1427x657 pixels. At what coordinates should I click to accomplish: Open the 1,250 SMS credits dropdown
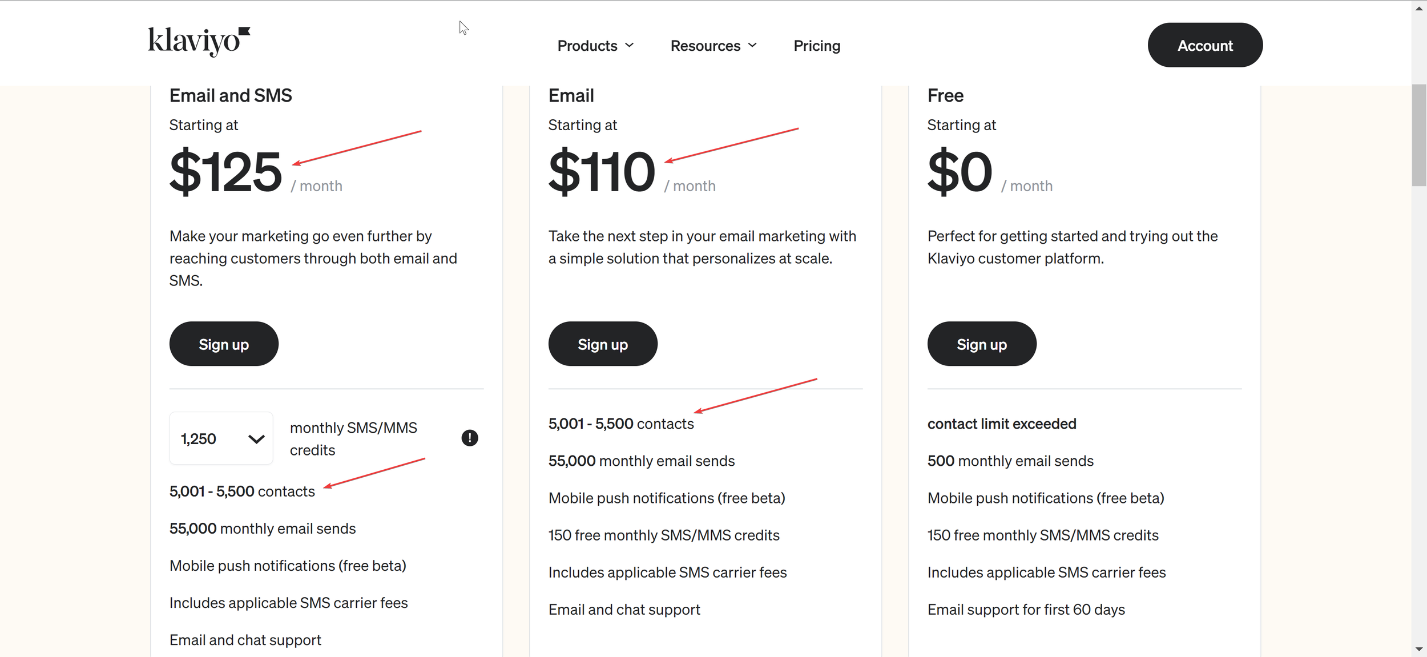pyautogui.click(x=221, y=438)
